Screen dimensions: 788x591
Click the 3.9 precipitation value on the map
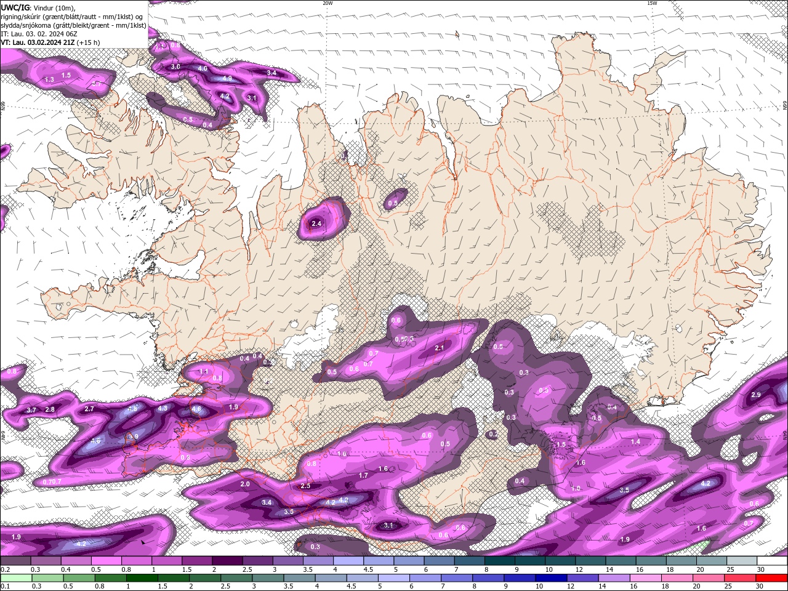134,436
